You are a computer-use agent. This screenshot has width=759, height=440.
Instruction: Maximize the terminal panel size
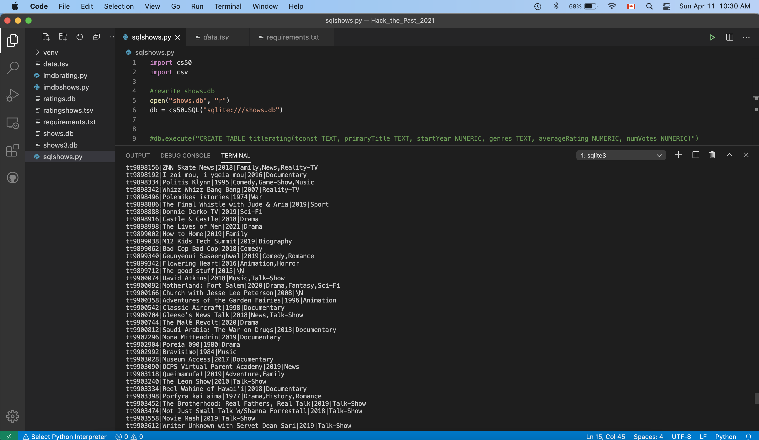coord(729,155)
